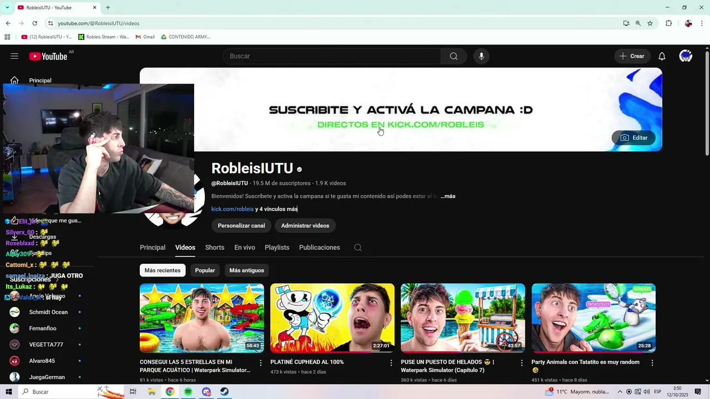Open File Explorer from the taskbar
This screenshot has height=399, width=710.
coord(151,392)
